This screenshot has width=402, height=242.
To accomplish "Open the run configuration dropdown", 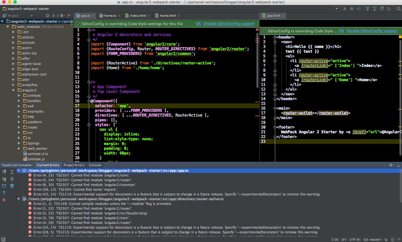I will [337, 9].
